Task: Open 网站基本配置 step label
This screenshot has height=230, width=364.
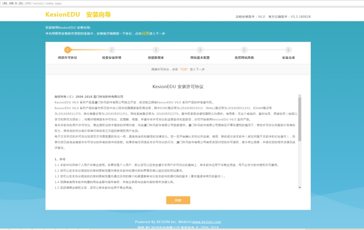Action: (x=200, y=57)
